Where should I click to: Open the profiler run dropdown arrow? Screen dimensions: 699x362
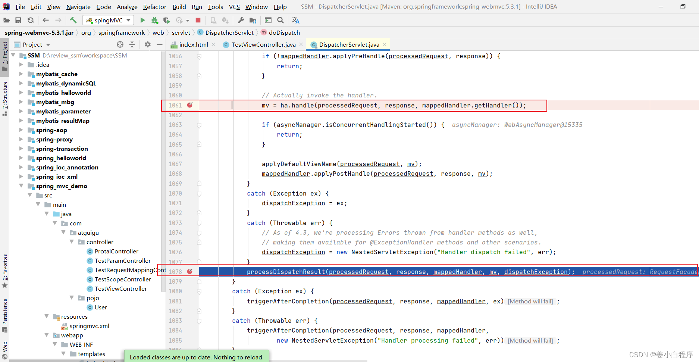(188, 21)
